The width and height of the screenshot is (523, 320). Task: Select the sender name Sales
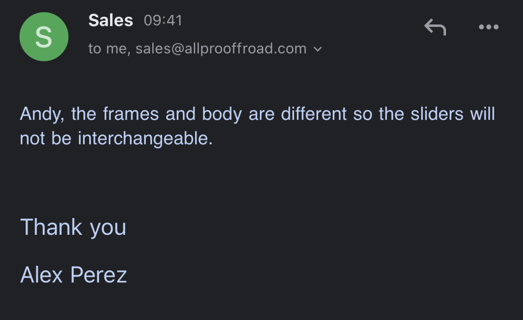tap(110, 20)
